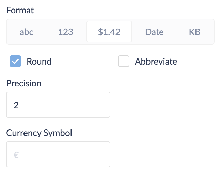Click the active currency format button
Viewport: 220px width, 174px height.
pyautogui.click(x=109, y=32)
